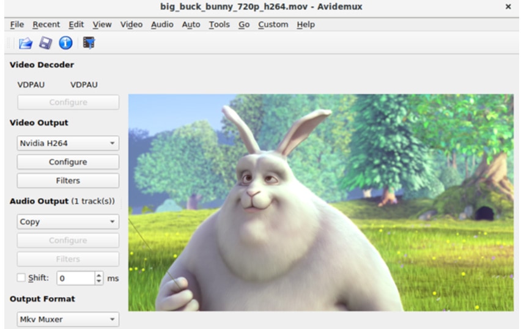
Task: Open the Recent menu
Action: tap(46, 24)
